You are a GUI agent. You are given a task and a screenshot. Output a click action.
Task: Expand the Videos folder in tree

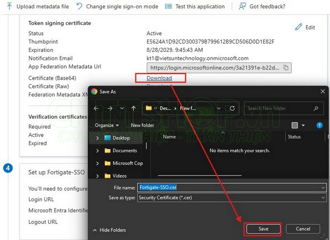[x=98, y=176]
